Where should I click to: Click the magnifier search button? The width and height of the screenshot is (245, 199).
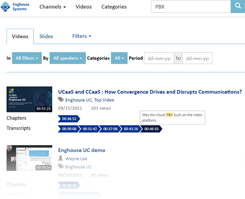coord(238,7)
